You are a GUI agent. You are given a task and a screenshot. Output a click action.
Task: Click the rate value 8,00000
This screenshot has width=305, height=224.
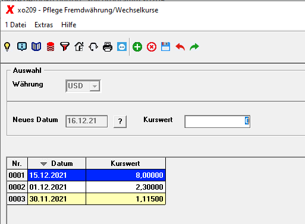click(149, 175)
